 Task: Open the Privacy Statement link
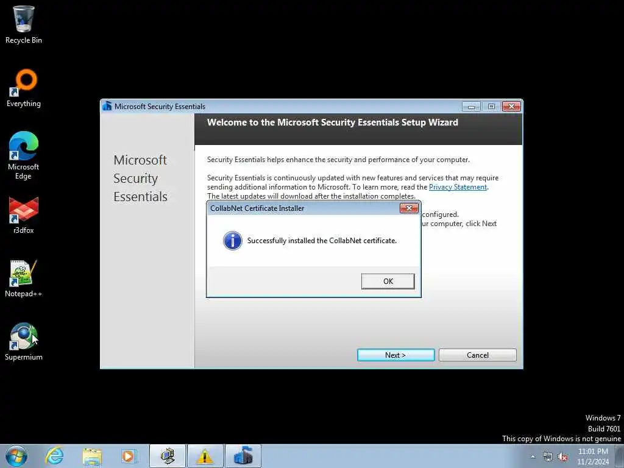458,187
